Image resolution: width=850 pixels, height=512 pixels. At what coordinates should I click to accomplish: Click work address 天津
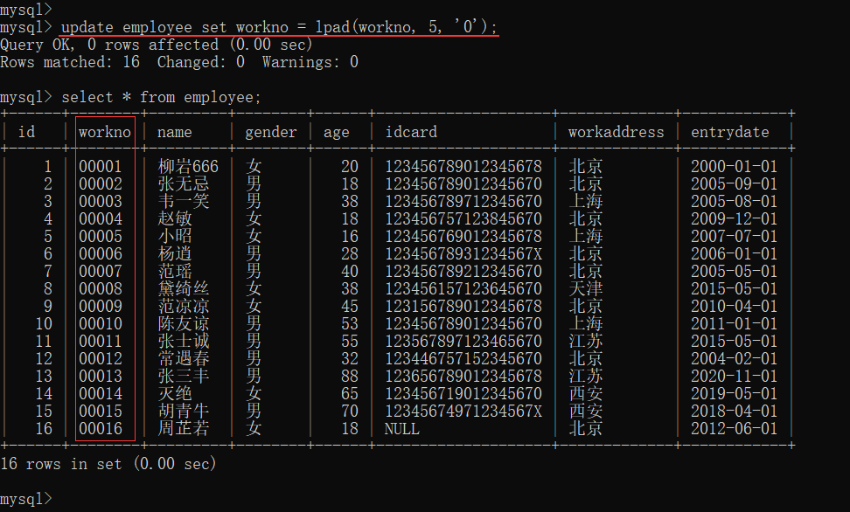pyautogui.click(x=585, y=289)
